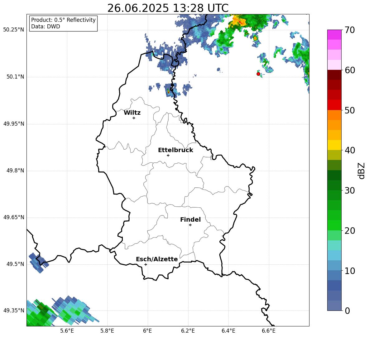
Task: Click the Ettelbruck station cross marker
Action: coord(168,155)
